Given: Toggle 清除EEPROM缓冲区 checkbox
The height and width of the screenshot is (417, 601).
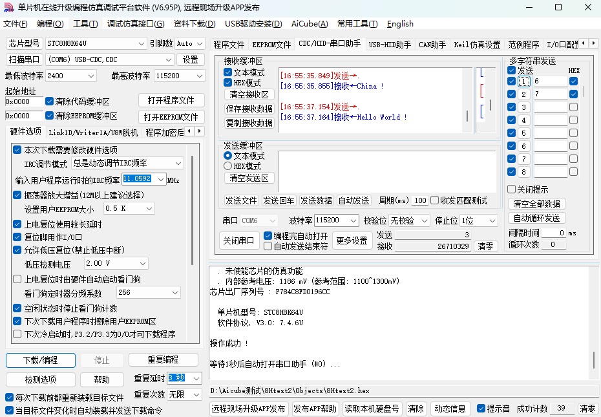Looking at the screenshot, I should 49,116.
